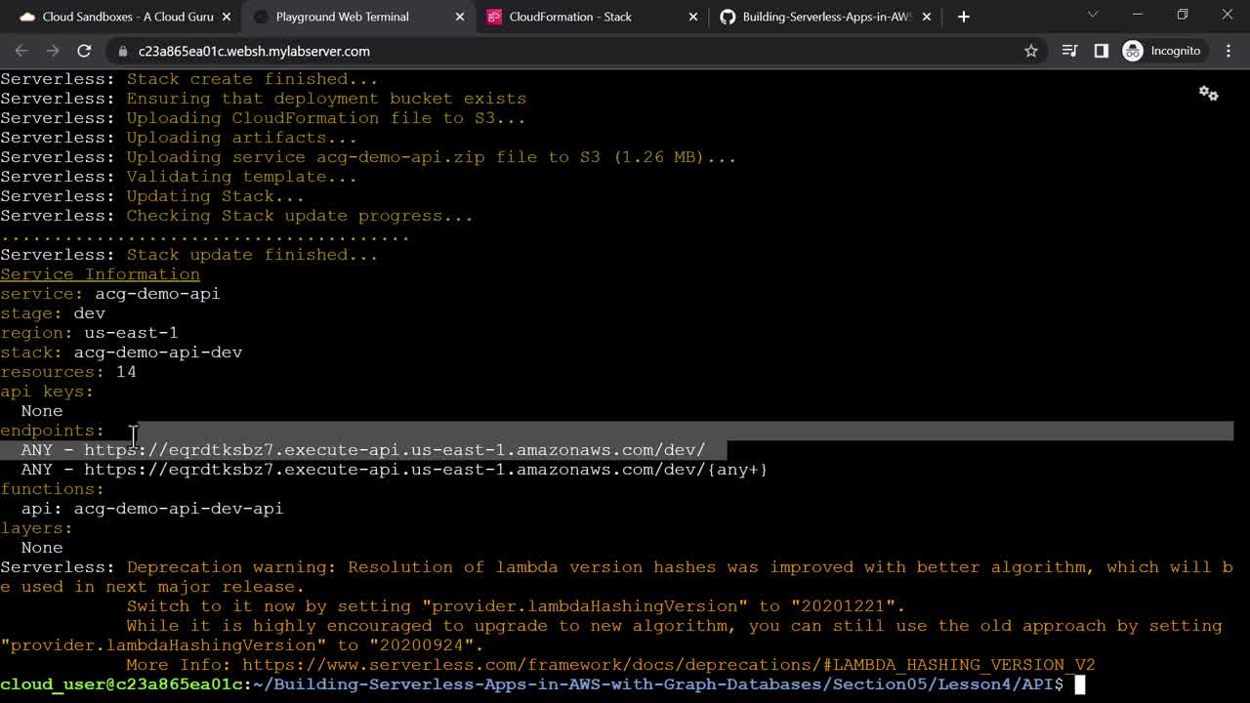
Task: Click the 'service: acg-demo-api' line
Action: [110, 294]
